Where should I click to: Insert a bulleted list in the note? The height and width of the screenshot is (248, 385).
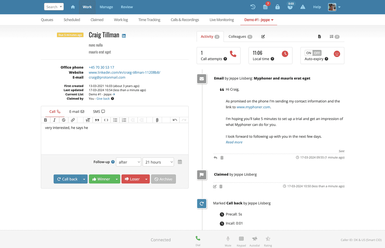115,120
